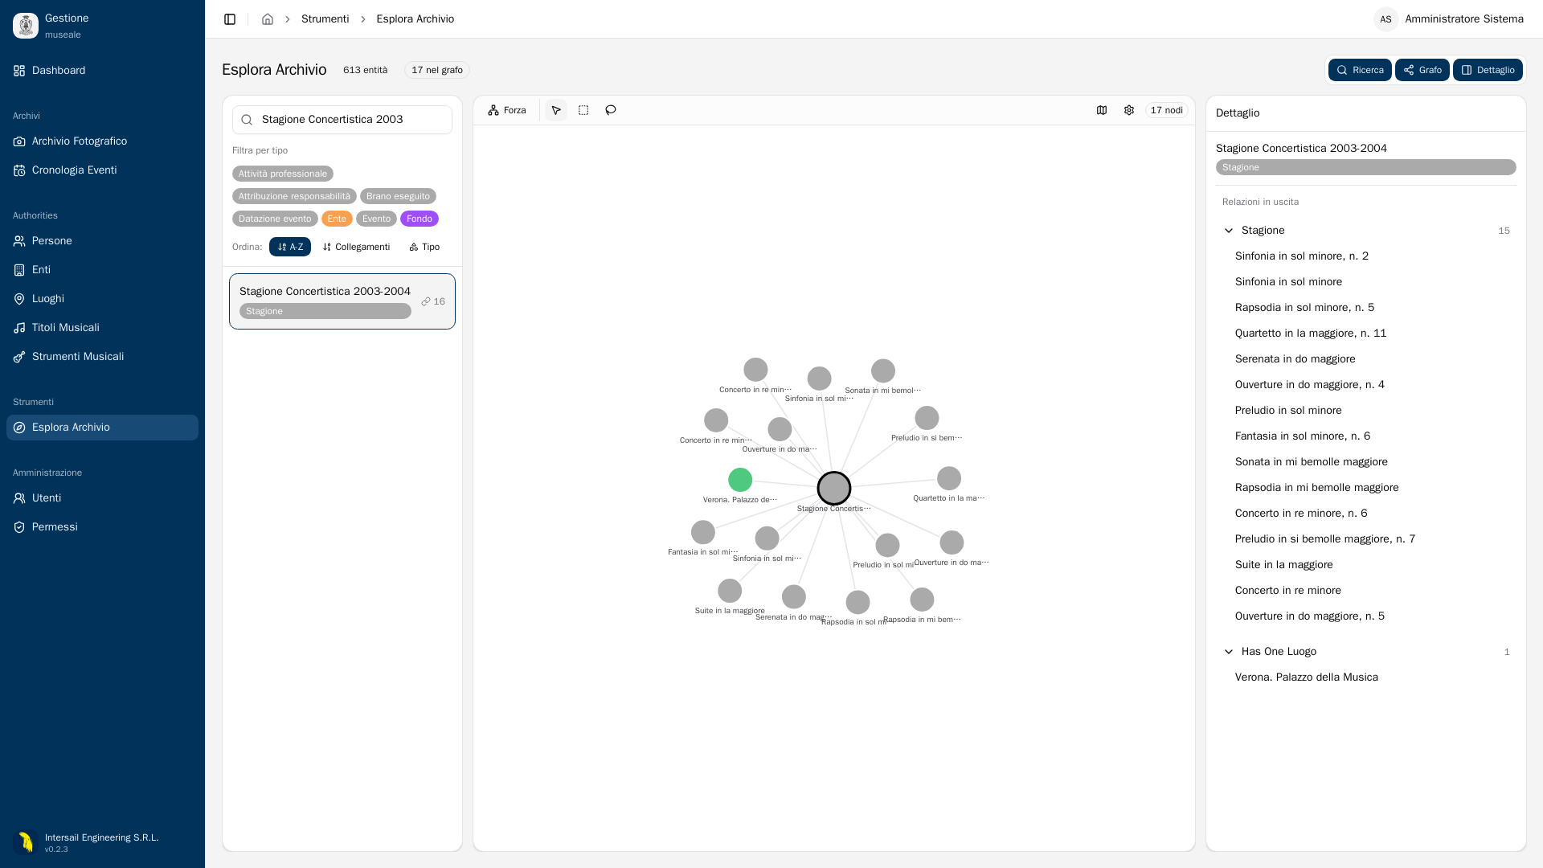The image size is (1543, 868).
Task: Toggle the sidebar collapse icon
Action: point(230,19)
